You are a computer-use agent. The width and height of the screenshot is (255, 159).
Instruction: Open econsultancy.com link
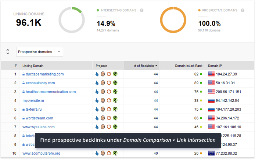tap(40, 83)
